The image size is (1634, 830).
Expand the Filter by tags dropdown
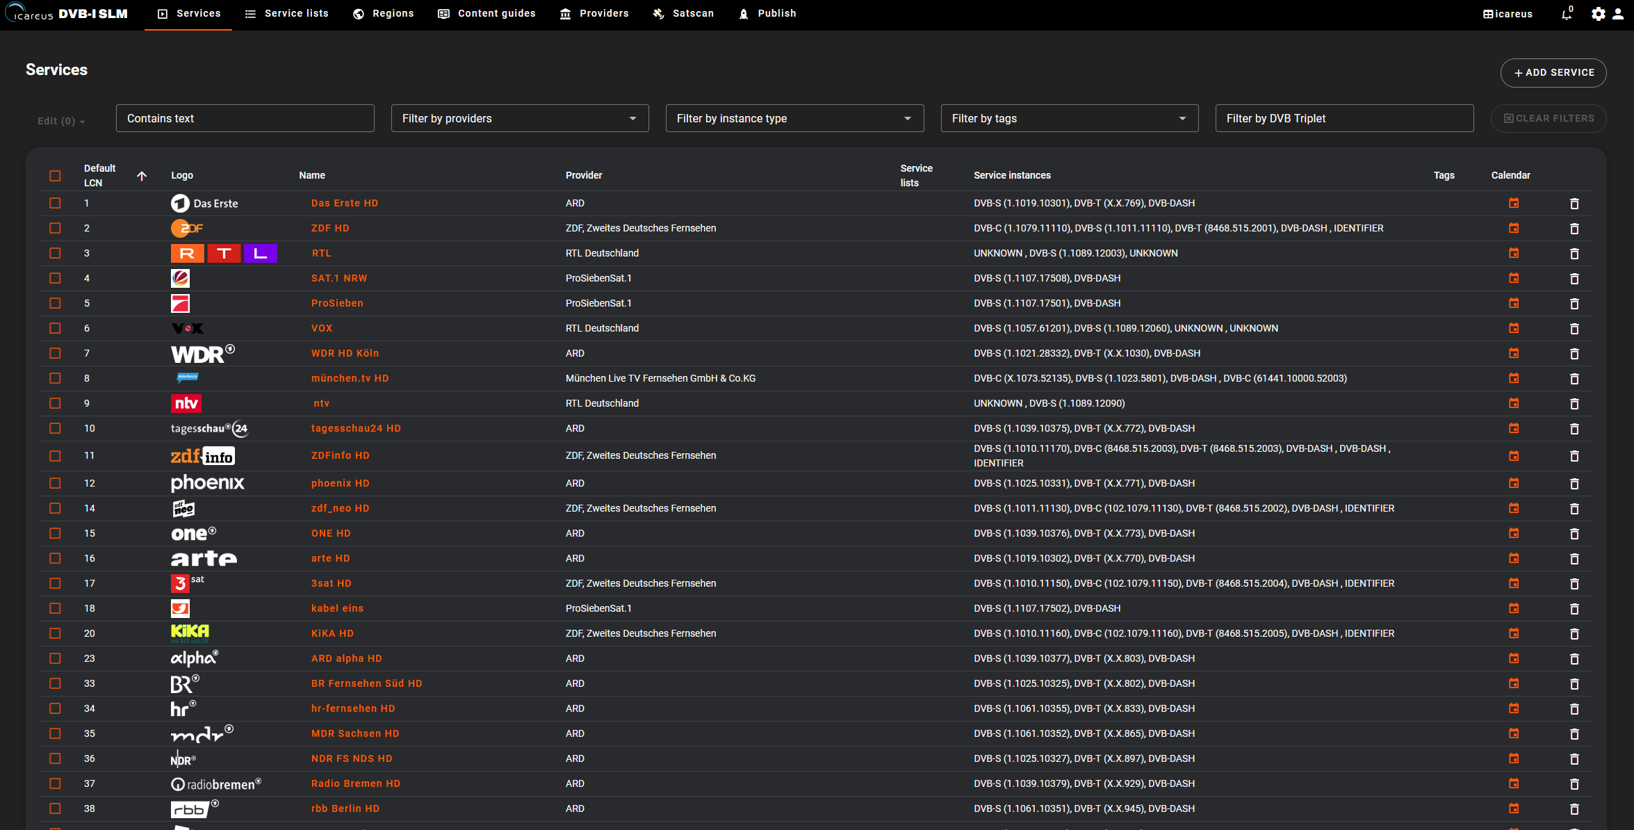(x=1069, y=118)
